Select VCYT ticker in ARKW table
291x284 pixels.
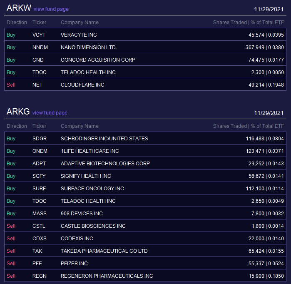click(39, 35)
